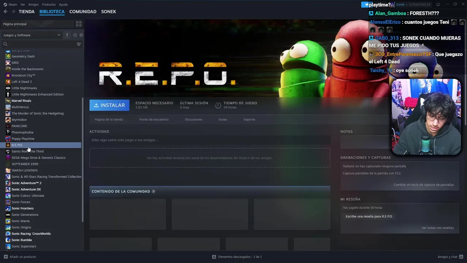
Task: Click the Poppy Playtime game icon
Action: [x=8, y=138]
